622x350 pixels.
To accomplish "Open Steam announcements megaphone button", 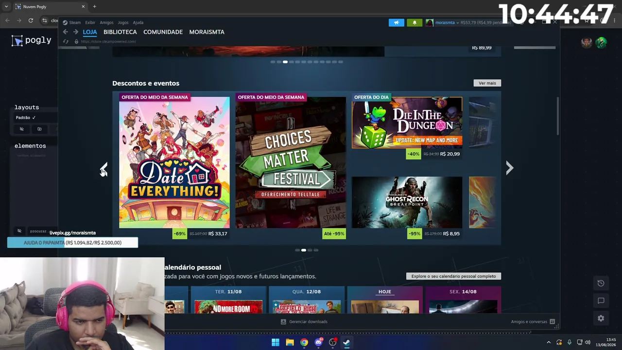I will pos(397,22).
